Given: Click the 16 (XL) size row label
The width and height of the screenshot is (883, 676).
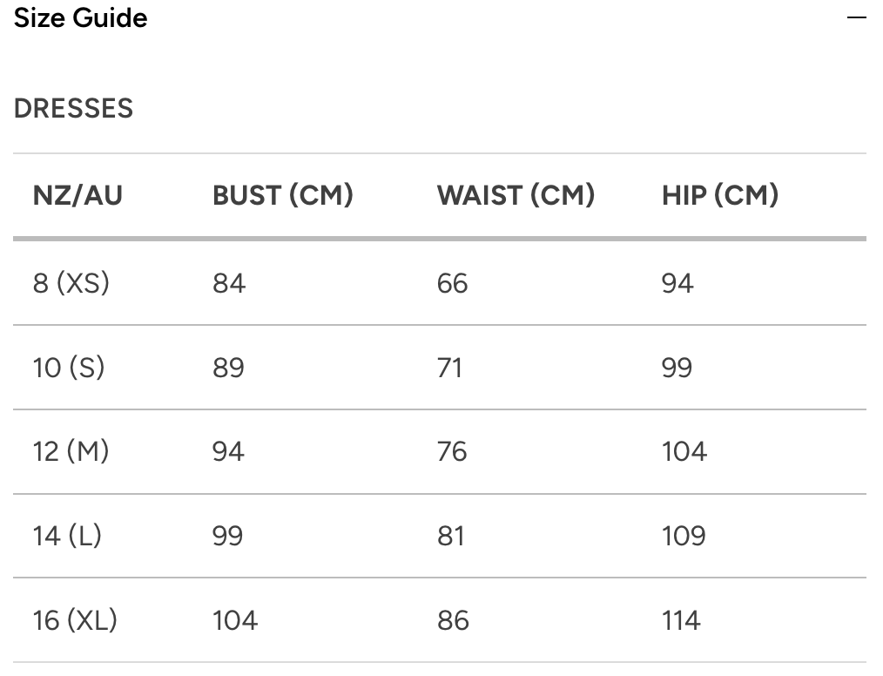Looking at the screenshot, I should (75, 620).
